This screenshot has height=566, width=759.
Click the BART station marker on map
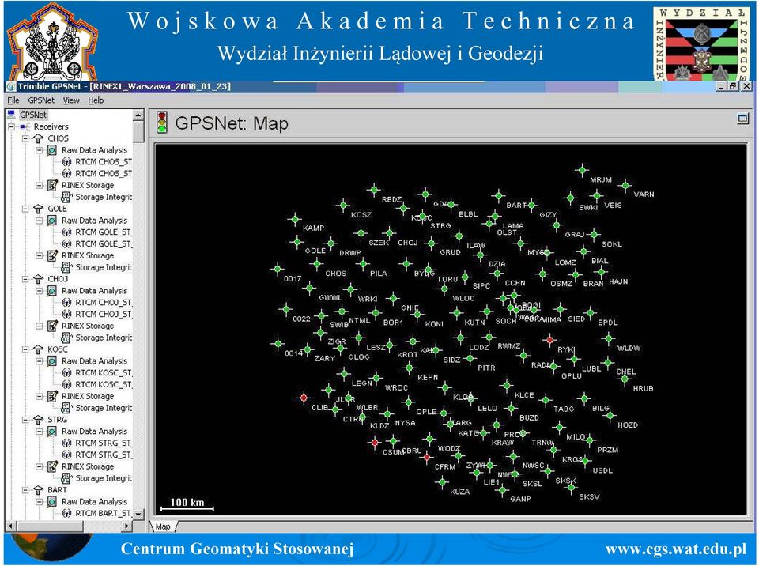click(x=498, y=195)
